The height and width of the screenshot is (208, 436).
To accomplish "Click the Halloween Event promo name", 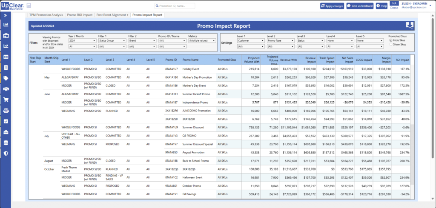I will 193,177.
